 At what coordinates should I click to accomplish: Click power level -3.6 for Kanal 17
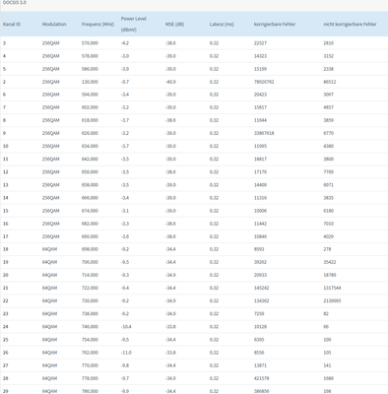tap(125, 236)
